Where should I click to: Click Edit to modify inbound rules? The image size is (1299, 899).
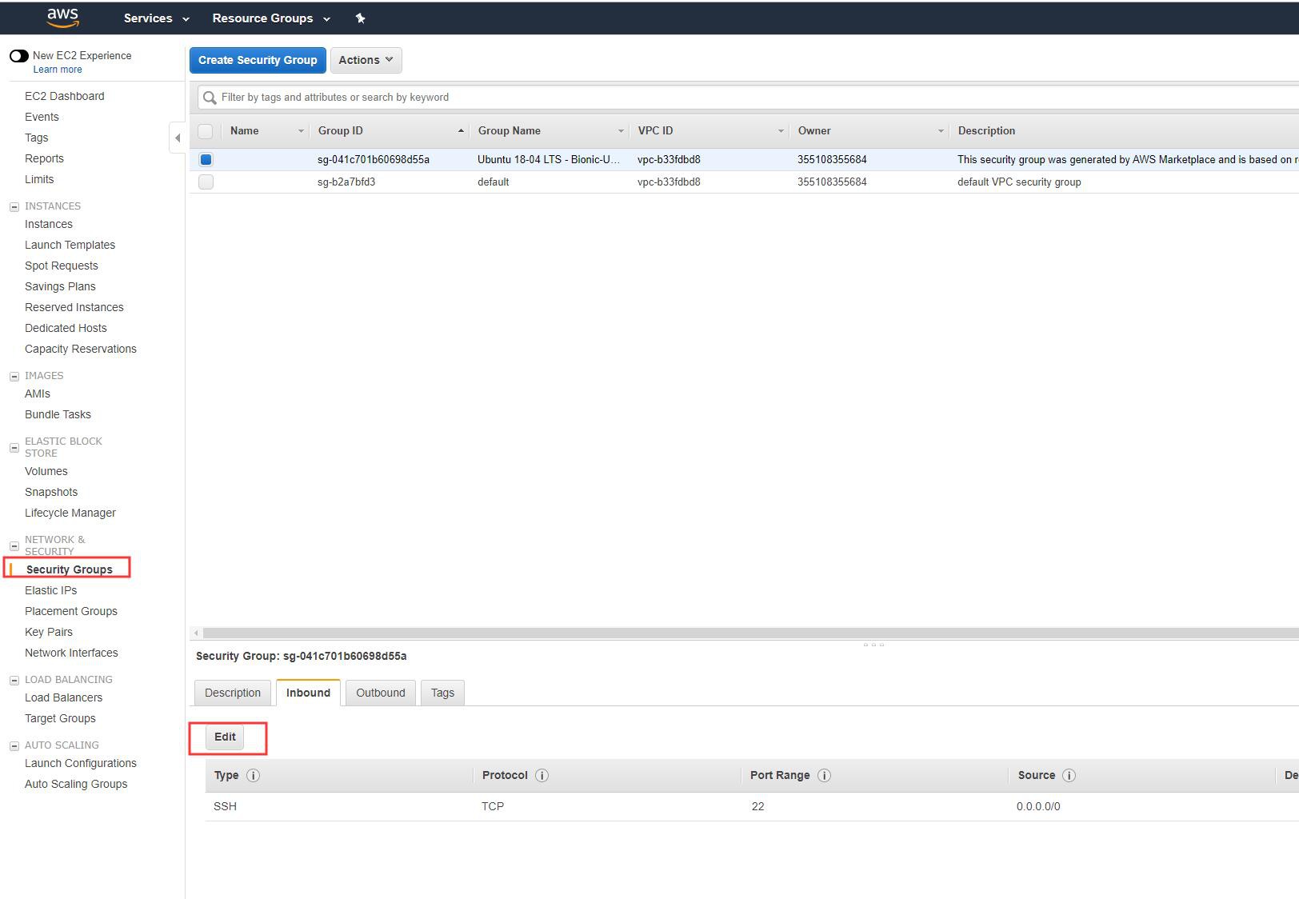click(225, 737)
